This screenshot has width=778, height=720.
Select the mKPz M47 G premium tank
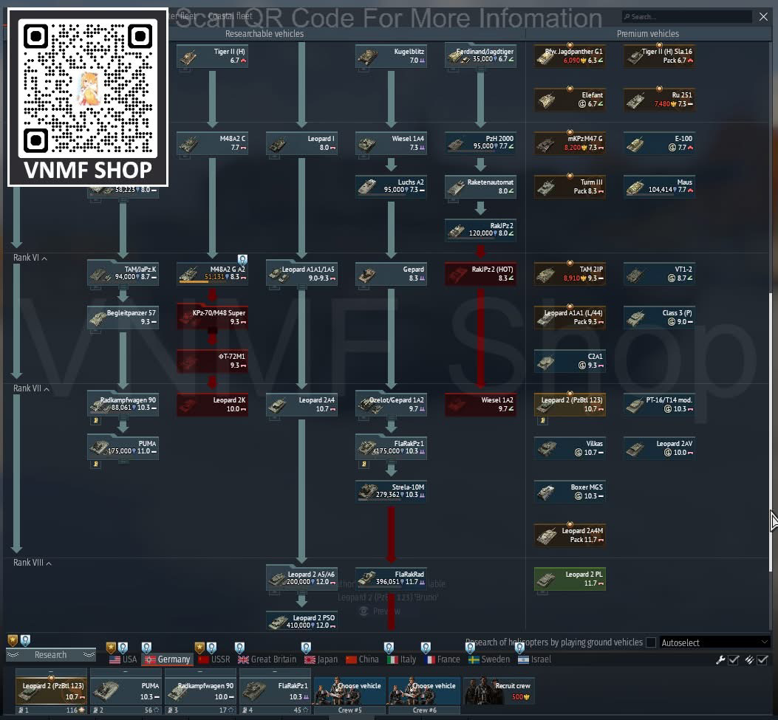(570, 143)
